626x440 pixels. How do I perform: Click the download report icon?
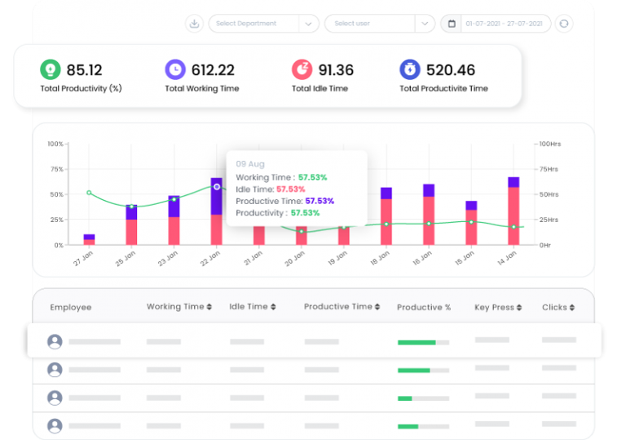pyautogui.click(x=194, y=24)
